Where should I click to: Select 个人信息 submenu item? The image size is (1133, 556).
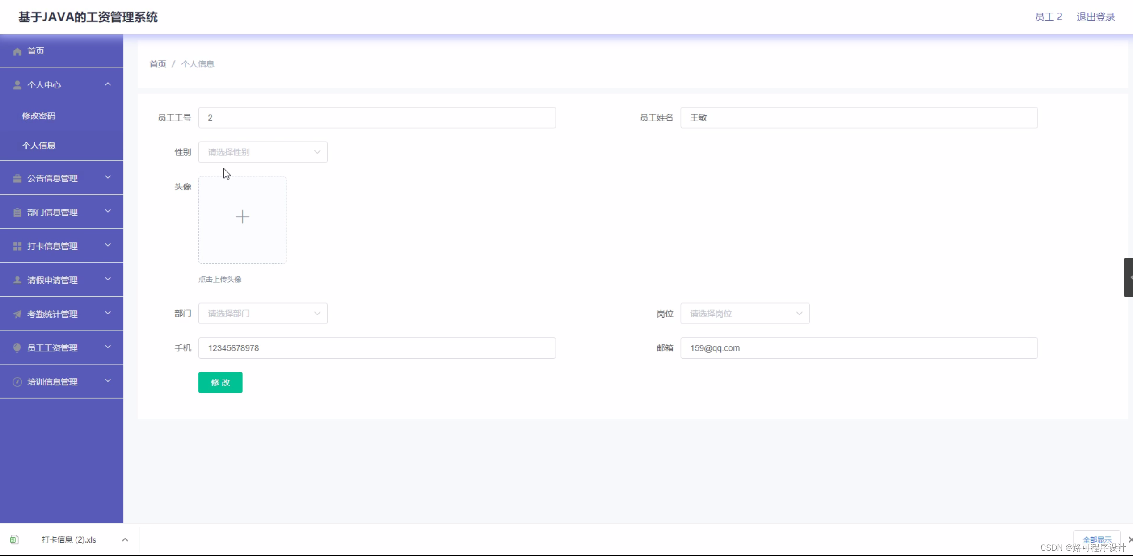tap(39, 146)
